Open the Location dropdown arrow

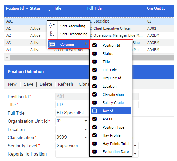click(x=86, y=129)
